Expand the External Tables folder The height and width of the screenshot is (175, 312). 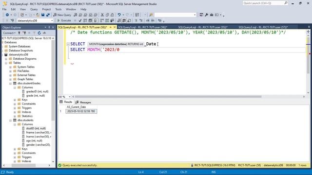(x=10, y=75)
